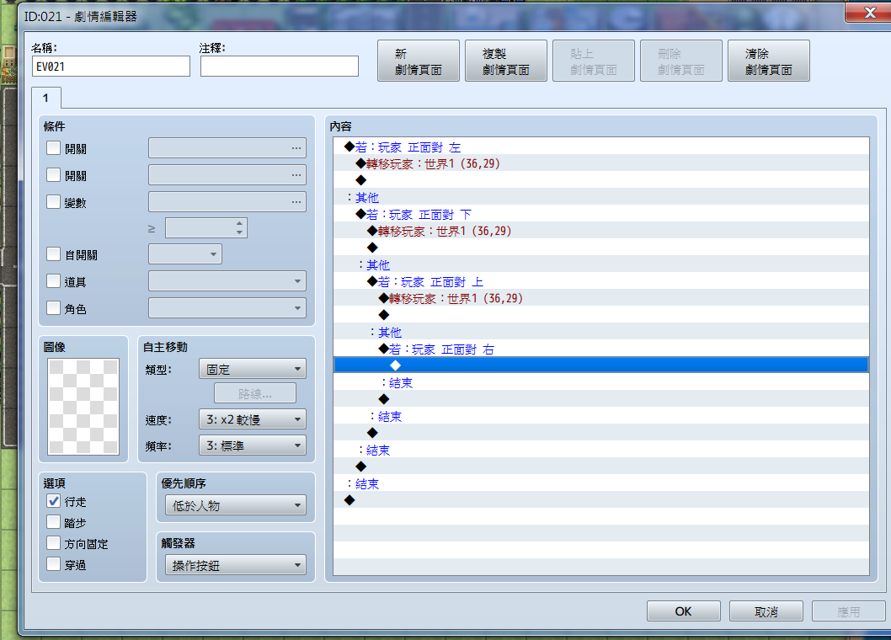Enable the 道具 condition checkbox
This screenshot has height=640, width=891.
tap(53, 280)
